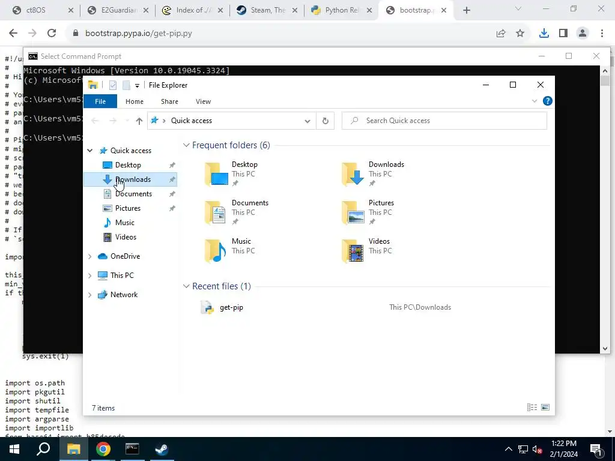Switch to the Index of browser tab
Image resolution: width=615 pixels, height=461 pixels.
pos(192,10)
